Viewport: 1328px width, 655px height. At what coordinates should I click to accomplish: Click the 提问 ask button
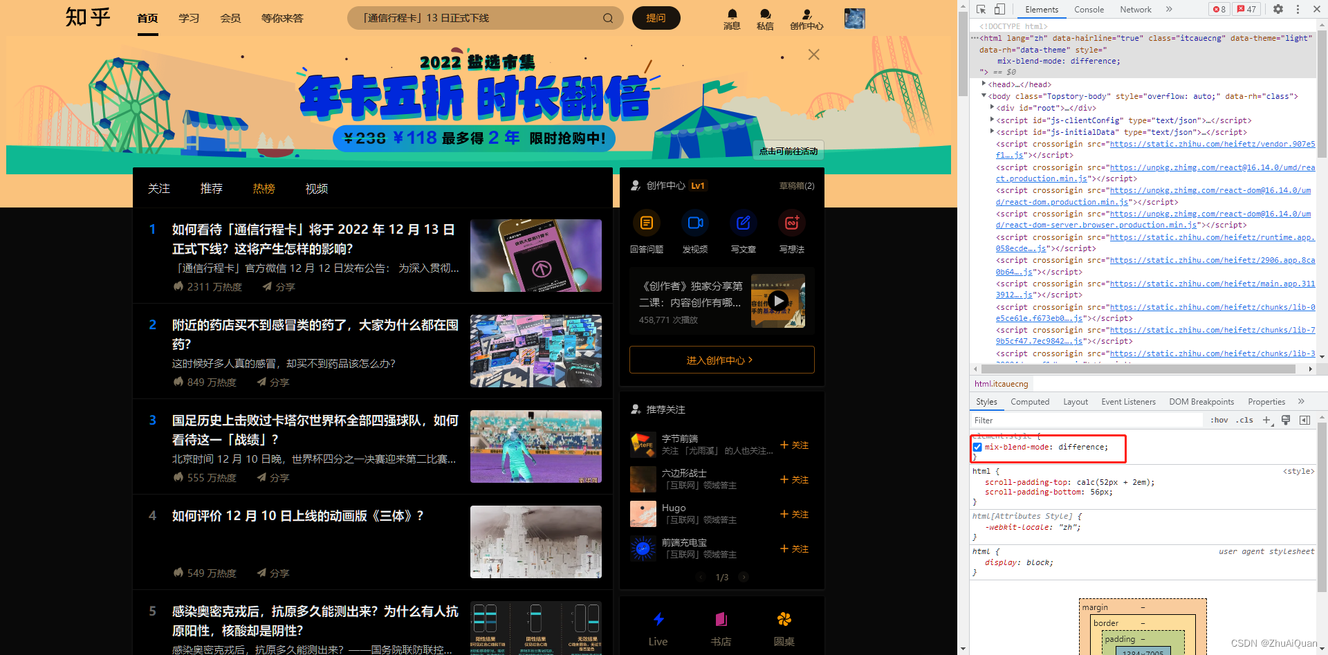656,18
